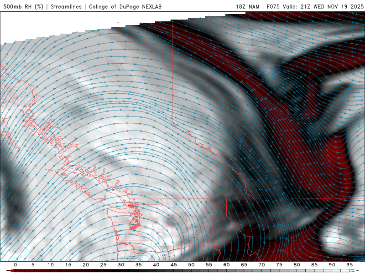
Task: Click the colorbar label "25"
Action: (104, 265)
